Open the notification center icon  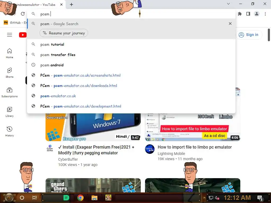260,198
